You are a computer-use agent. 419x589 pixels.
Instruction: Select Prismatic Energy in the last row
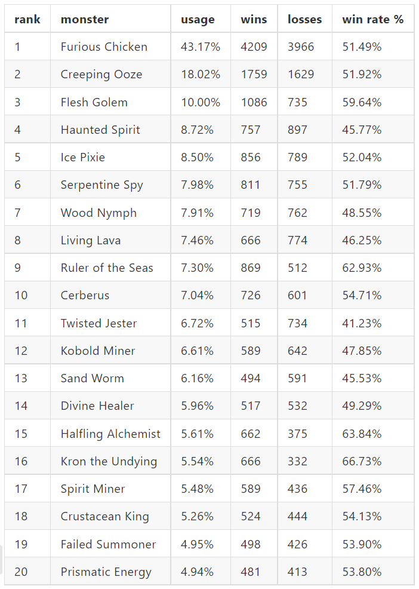click(x=106, y=572)
